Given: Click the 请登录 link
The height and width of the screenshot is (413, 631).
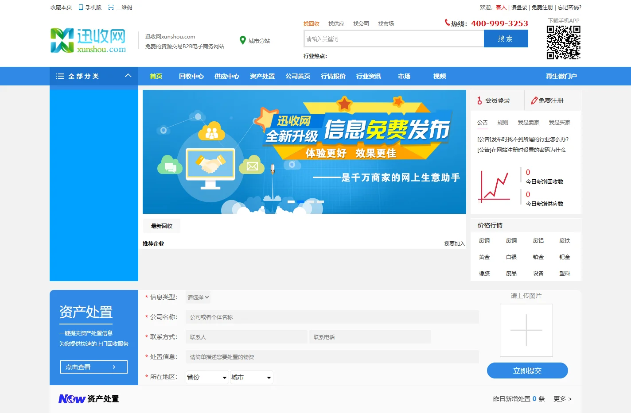Looking at the screenshot, I should click(x=519, y=8).
